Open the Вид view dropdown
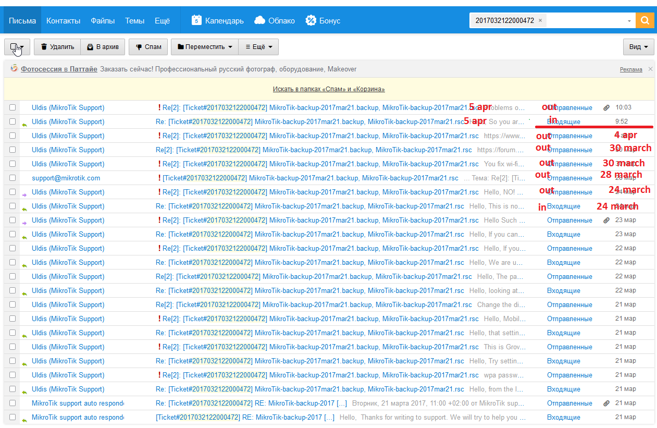 [639, 47]
